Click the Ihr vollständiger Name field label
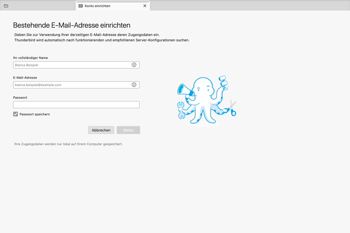The height and width of the screenshot is (233, 350). (30, 58)
